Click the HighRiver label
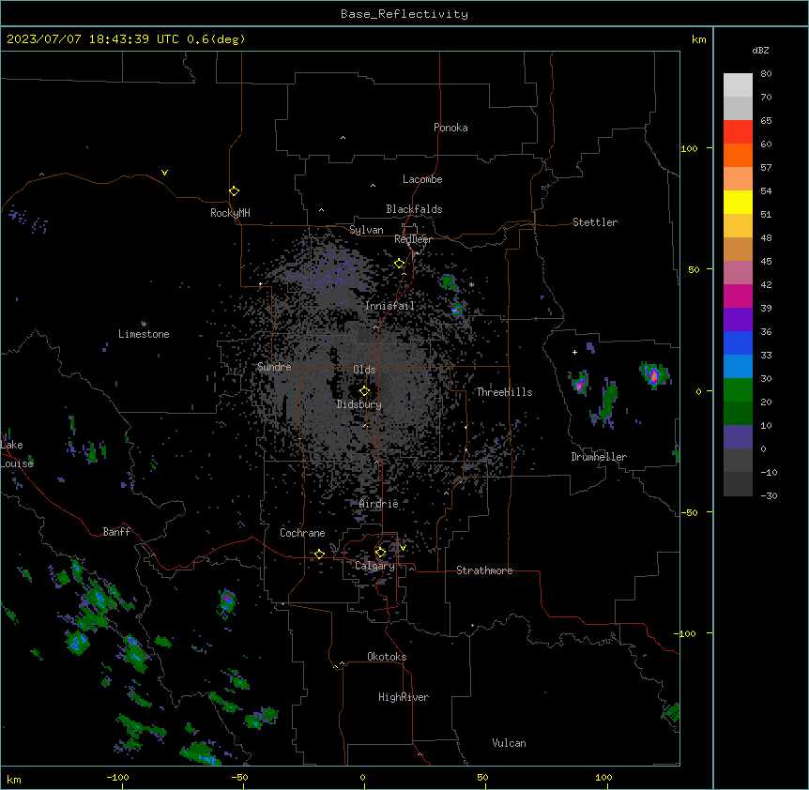The width and height of the screenshot is (809, 790). (404, 697)
